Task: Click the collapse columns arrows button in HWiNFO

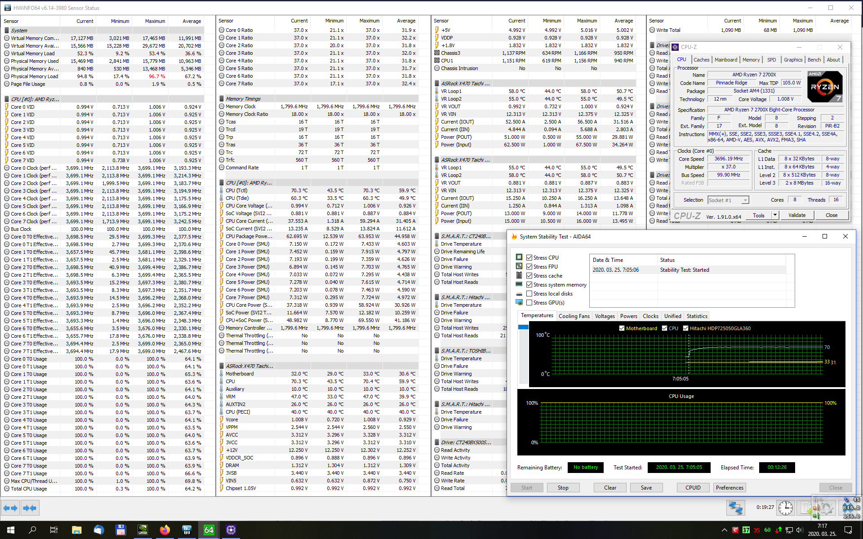Action: coord(30,508)
